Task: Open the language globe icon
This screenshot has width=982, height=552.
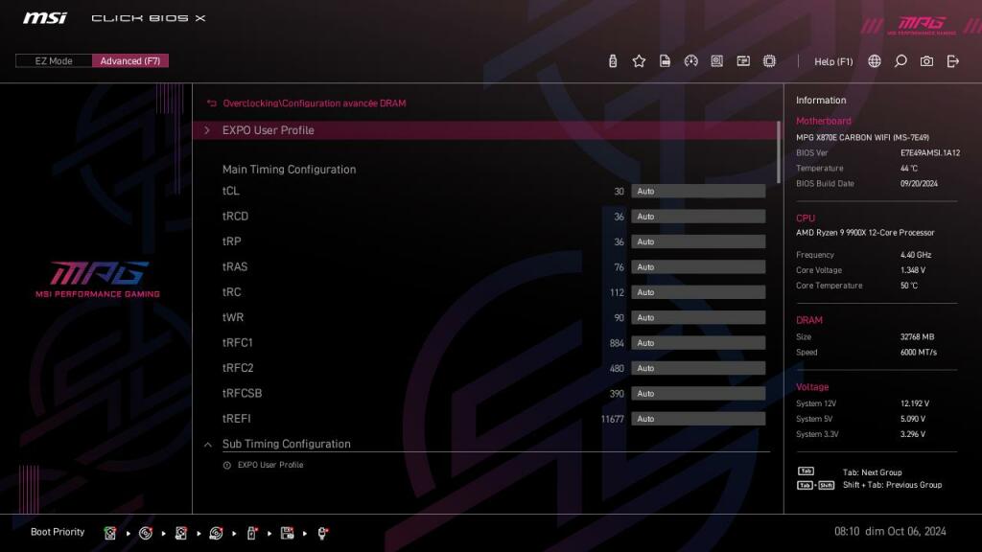Action: 873,60
